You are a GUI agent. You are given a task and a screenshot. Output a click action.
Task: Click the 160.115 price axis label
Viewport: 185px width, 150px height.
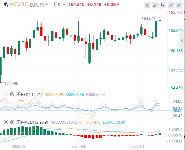(176, 51)
